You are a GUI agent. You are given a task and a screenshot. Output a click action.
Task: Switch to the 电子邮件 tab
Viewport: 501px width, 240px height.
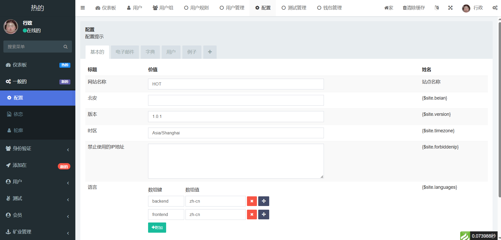[x=125, y=52]
